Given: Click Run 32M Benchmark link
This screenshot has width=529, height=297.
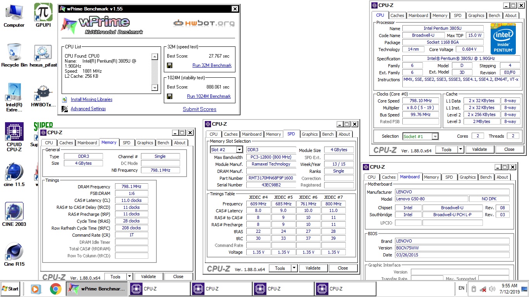Looking at the screenshot, I should [212, 65].
